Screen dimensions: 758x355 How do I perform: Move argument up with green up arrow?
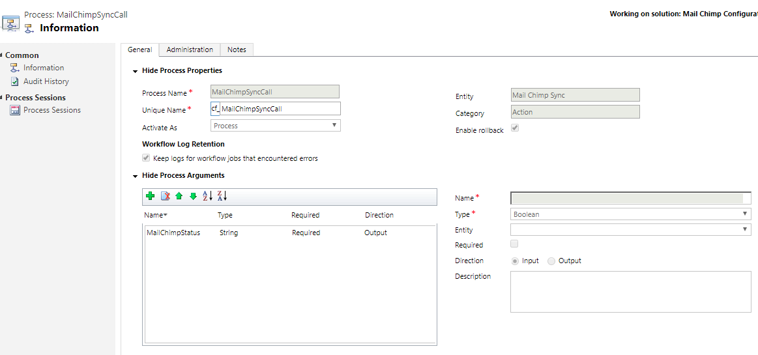pos(179,195)
